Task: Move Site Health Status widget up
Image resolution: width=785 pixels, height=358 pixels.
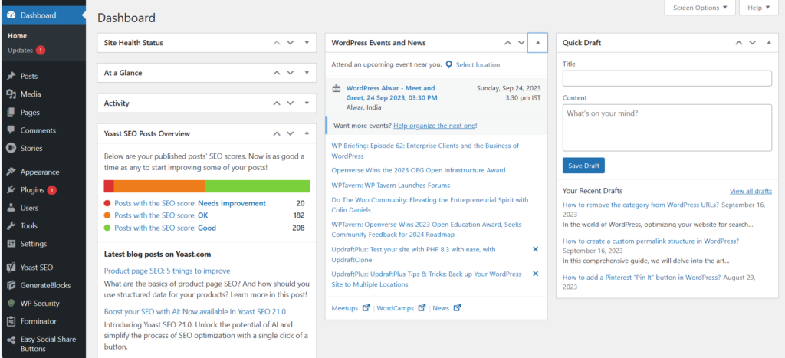Action: [276, 43]
